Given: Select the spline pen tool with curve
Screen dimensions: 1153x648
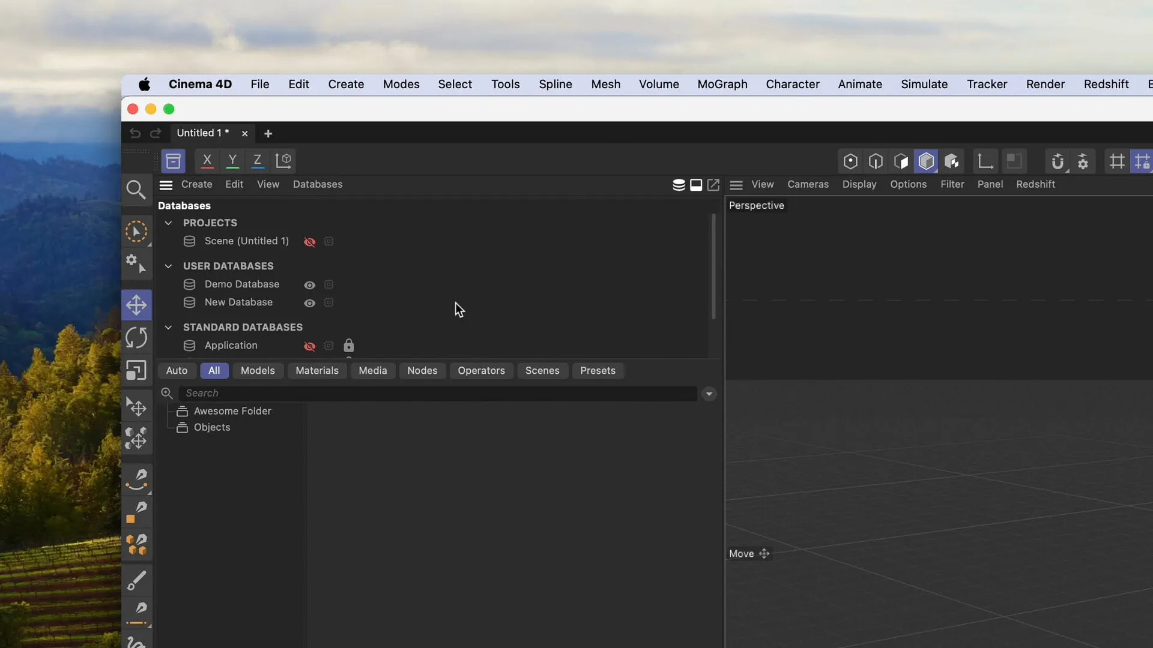Looking at the screenshot, I should click(x=136, y=479).
